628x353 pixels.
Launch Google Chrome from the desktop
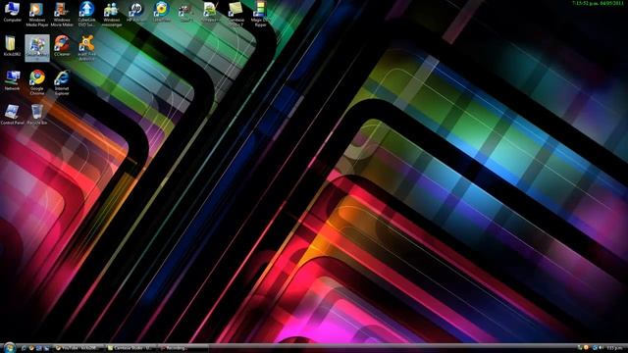tap(37, 82)
